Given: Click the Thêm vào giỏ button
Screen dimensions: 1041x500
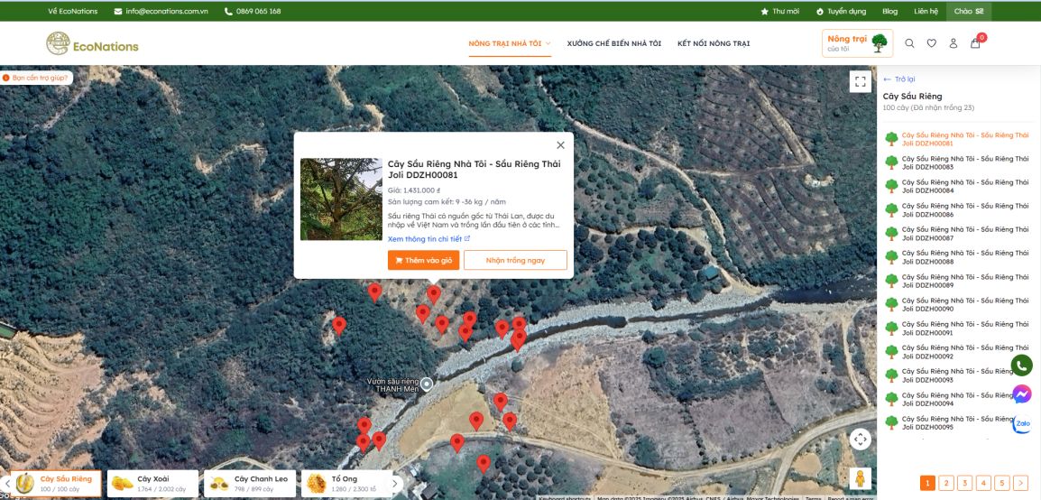Looking at the screenshot, I should click(424, 260).
